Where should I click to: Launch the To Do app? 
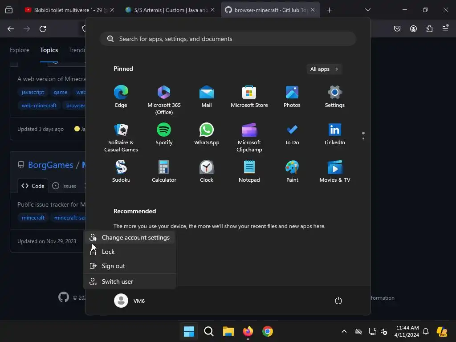coord(292,134)
